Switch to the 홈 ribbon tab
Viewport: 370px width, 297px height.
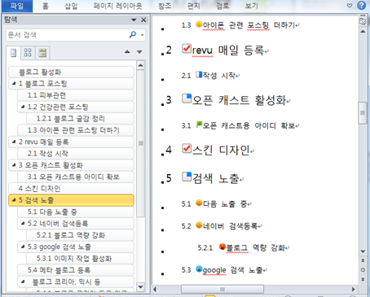pyautogui.click(x=46, y=6)
